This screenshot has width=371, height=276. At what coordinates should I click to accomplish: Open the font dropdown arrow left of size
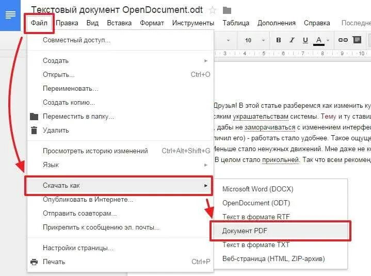click(228, 40)
